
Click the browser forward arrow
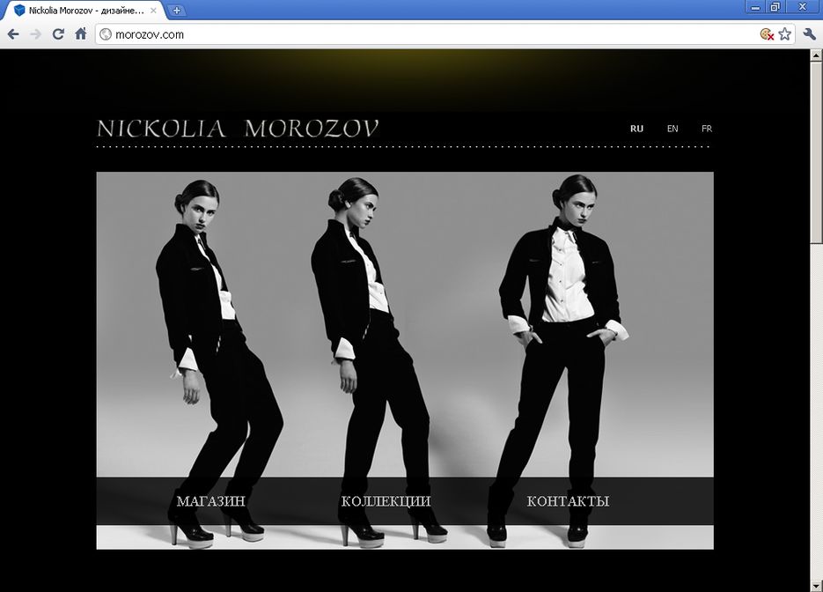(35, 34)
